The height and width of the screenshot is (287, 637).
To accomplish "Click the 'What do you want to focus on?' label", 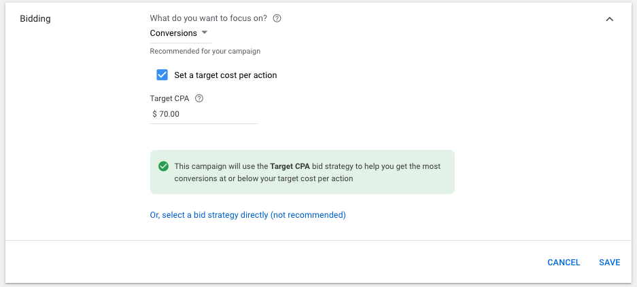I will coord(209,18).
